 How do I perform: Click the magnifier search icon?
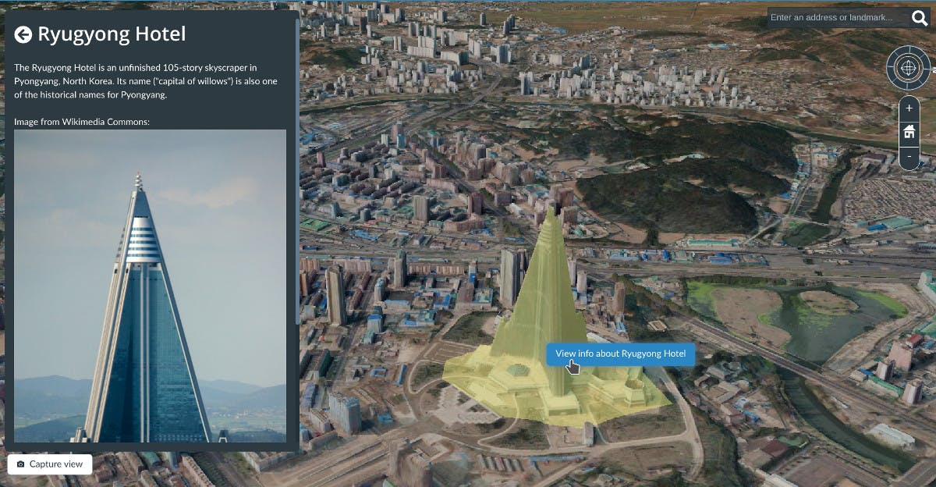point(920,18)
